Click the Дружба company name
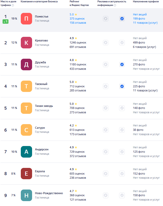This screenshot has height=206, width=163. pos(40,62)
